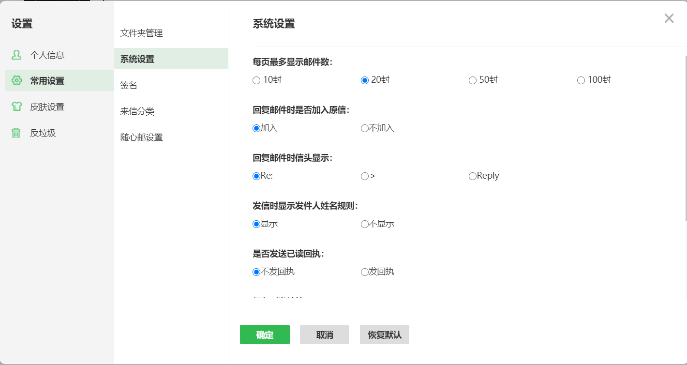Select 100封 emails per page
687x365 pixels.
click(581, 80)
